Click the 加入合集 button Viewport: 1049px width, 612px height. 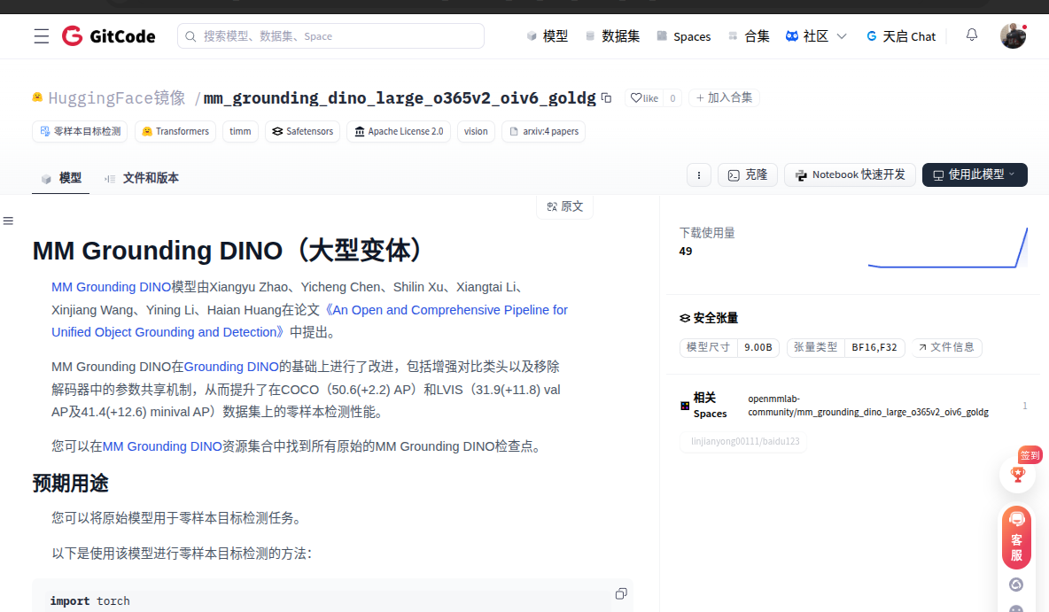[x=724, y=97]
